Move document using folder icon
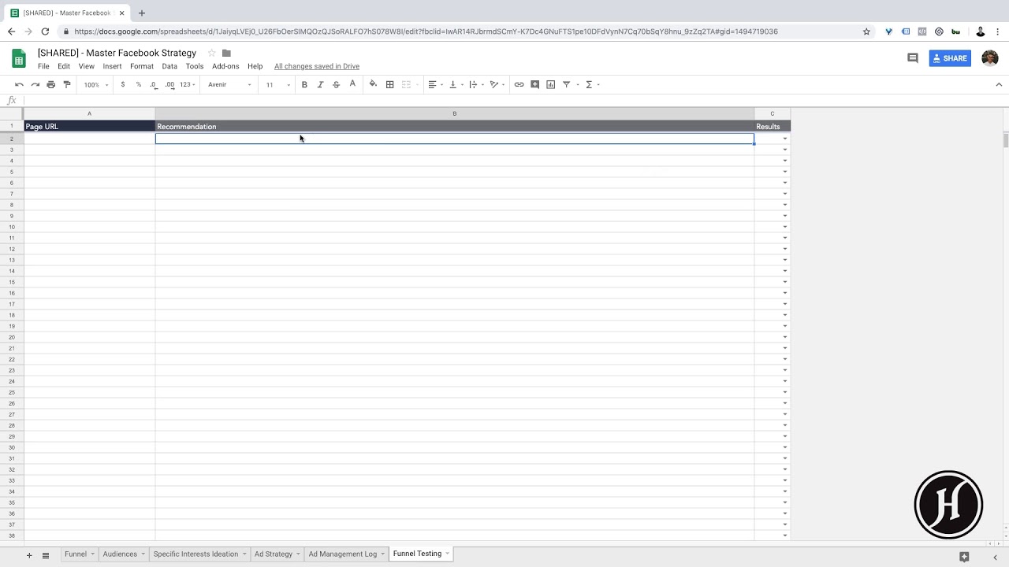Image resolution: width=1009 pixels, height=567 pixels. click(226, 53)
